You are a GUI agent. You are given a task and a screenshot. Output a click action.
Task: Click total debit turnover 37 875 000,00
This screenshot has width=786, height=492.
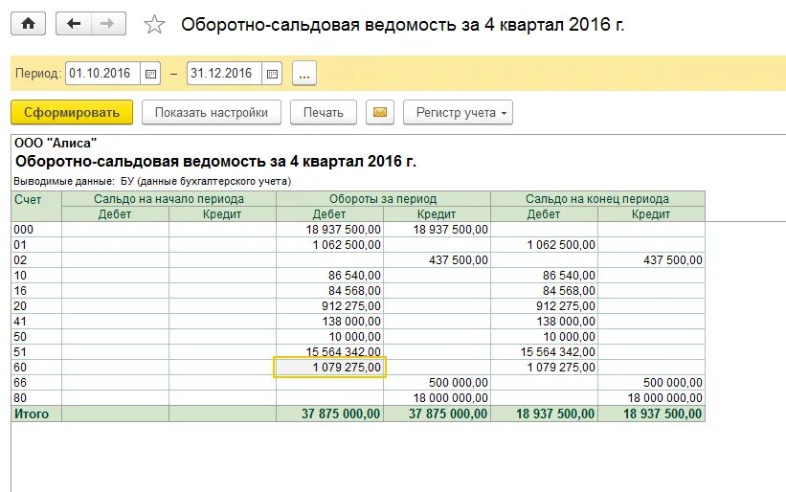(x=329, y=414)
